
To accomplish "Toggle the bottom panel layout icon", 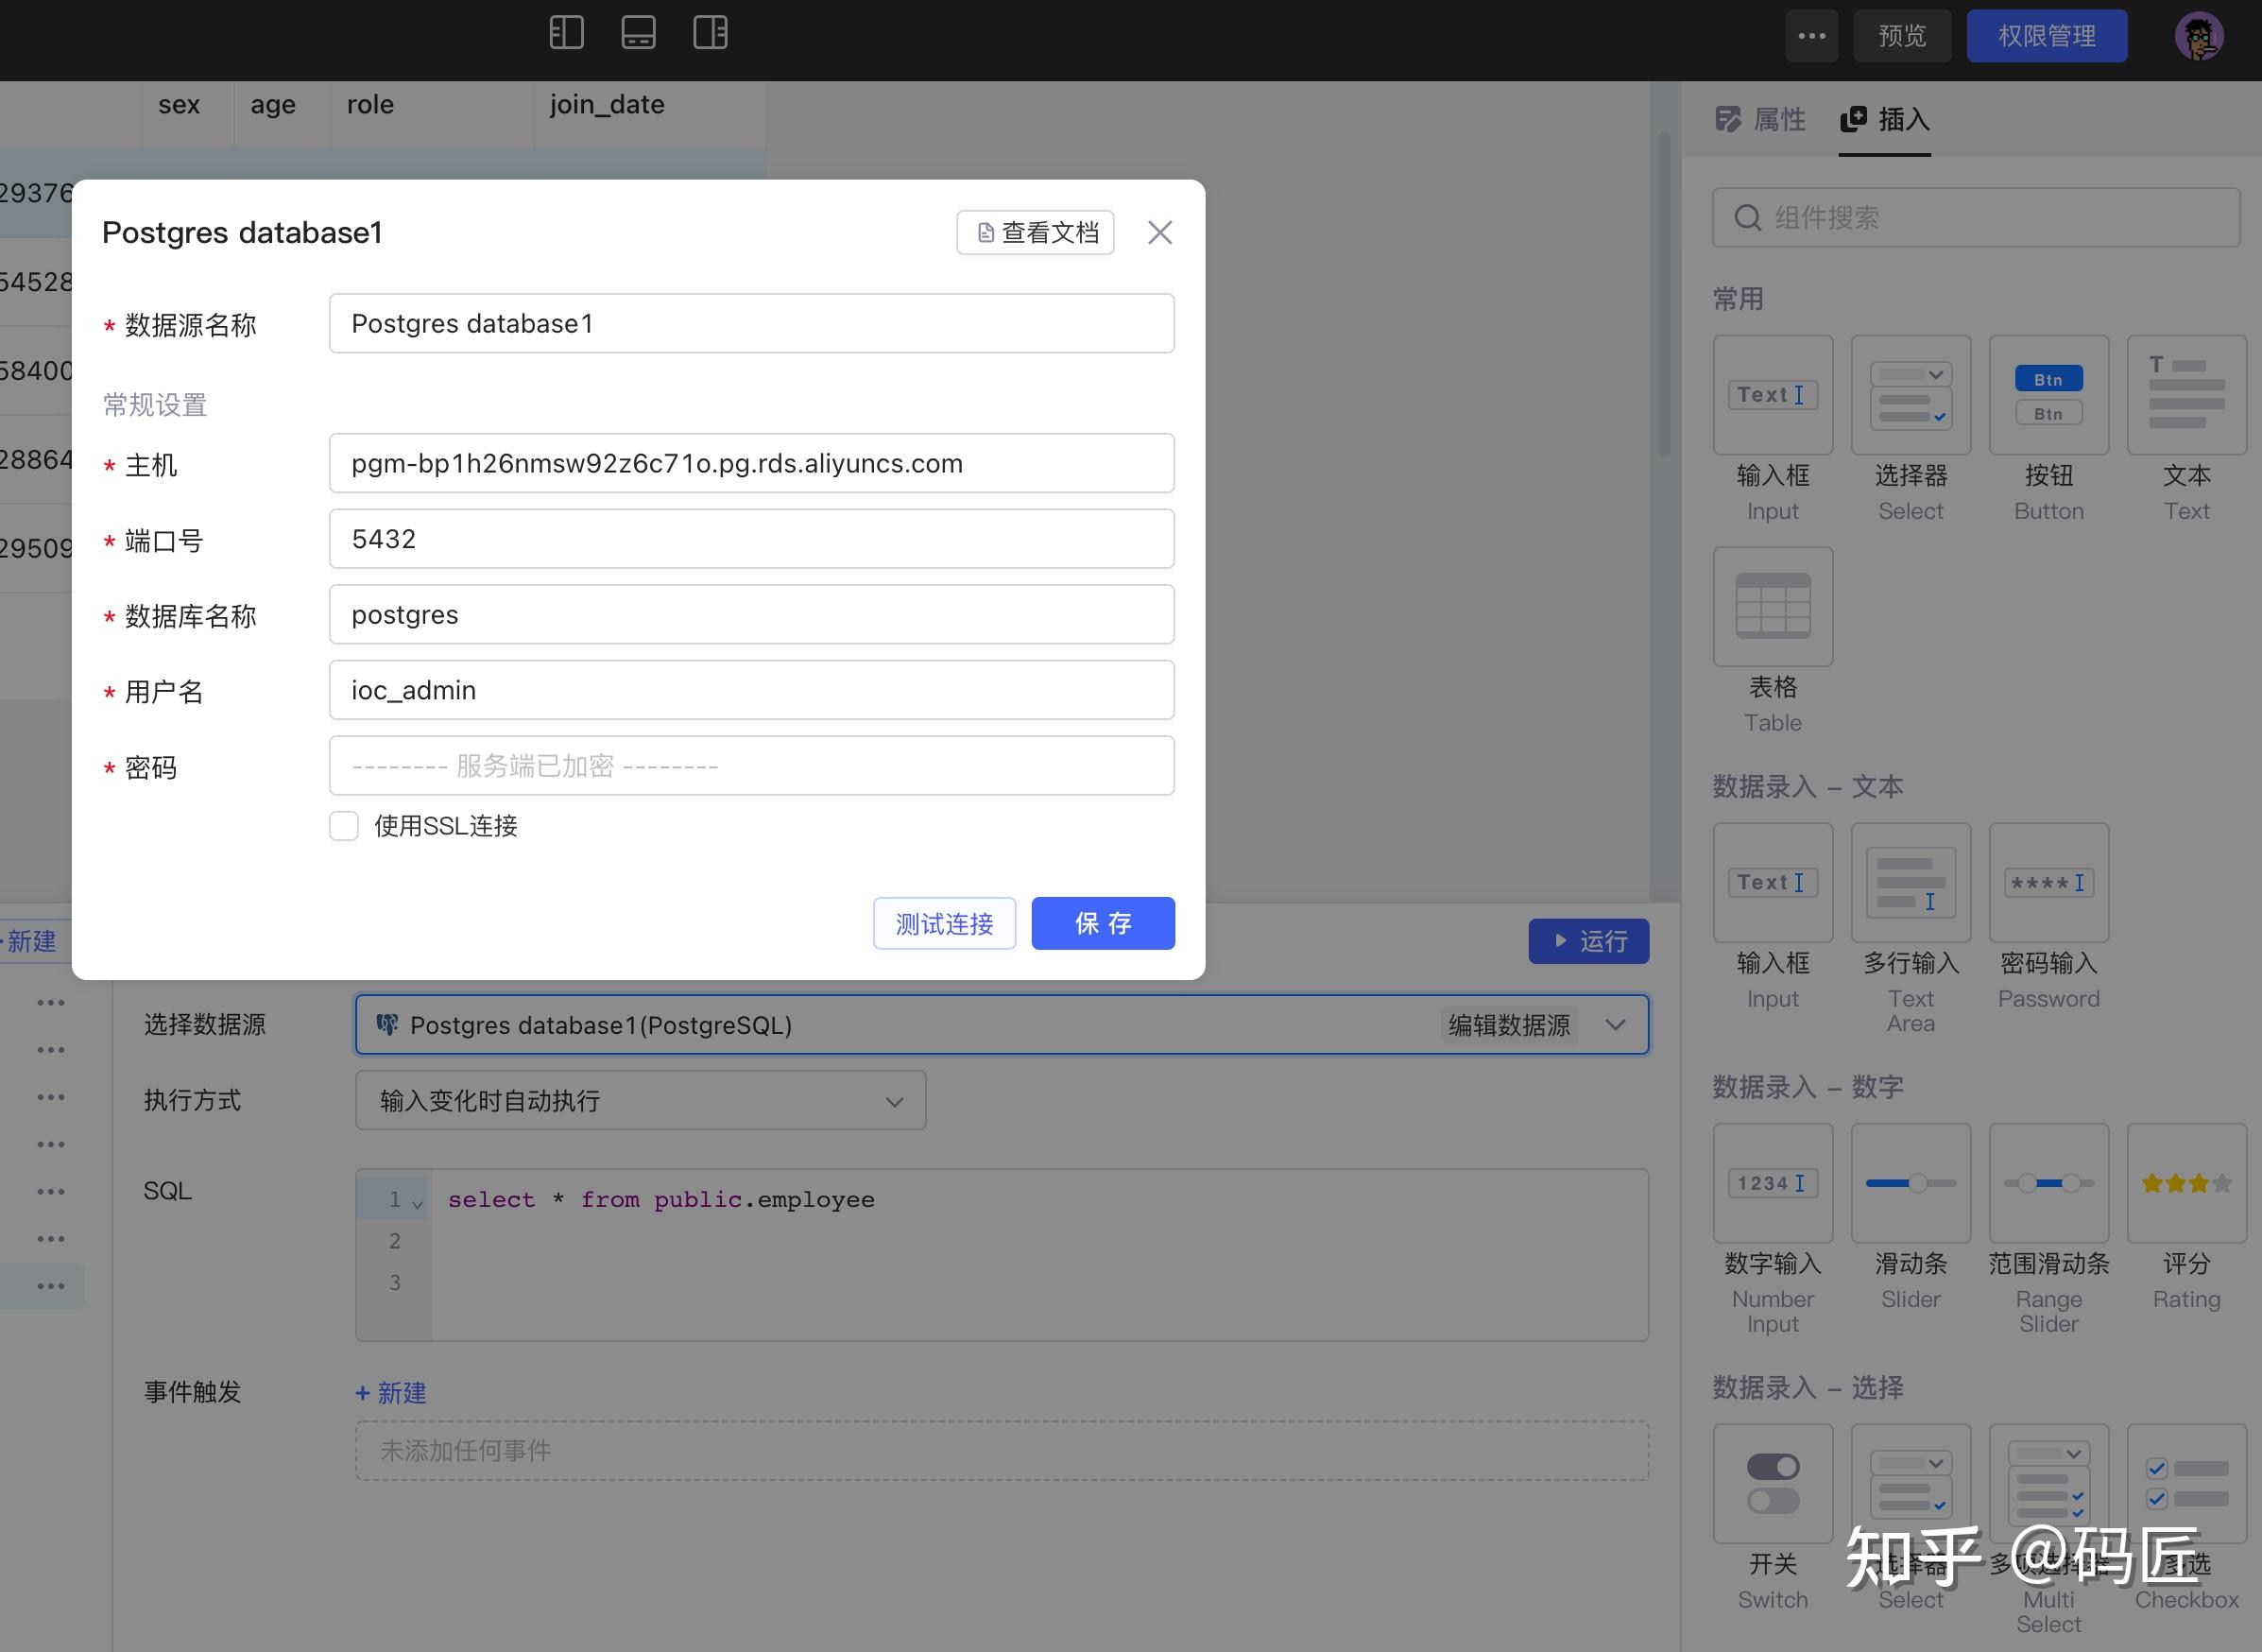I will pos(638,32).
